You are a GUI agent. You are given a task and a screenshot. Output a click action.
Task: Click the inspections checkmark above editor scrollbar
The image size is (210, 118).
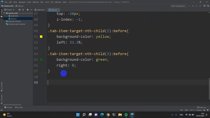tap(209, 12)
